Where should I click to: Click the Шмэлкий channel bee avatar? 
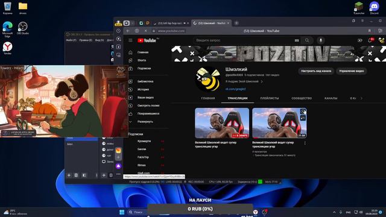(208, 79)
